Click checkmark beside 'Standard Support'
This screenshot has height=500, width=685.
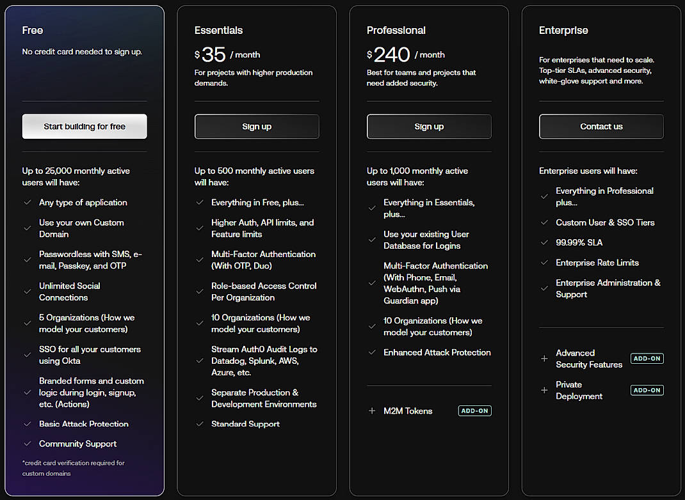tap(200, 424)
